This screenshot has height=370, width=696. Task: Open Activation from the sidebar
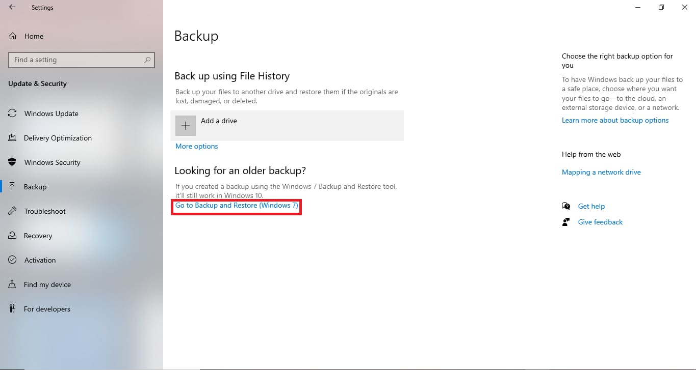(12, 260)
